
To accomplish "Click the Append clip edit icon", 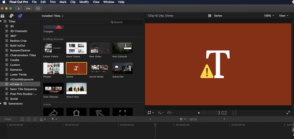I will (x=35, y=119).
